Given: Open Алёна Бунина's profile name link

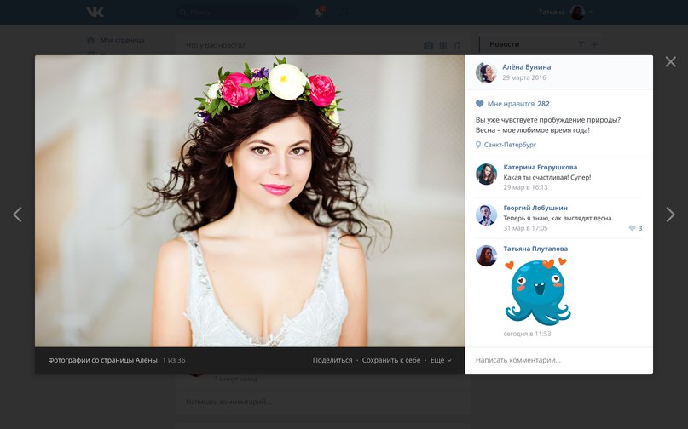Looking at the screenshot, I should click(526, 67).
